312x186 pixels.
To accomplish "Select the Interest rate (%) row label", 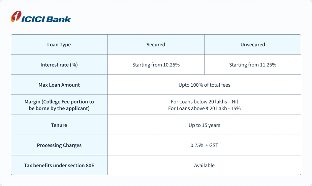I will pyautogui.click(x=59, y=65).
